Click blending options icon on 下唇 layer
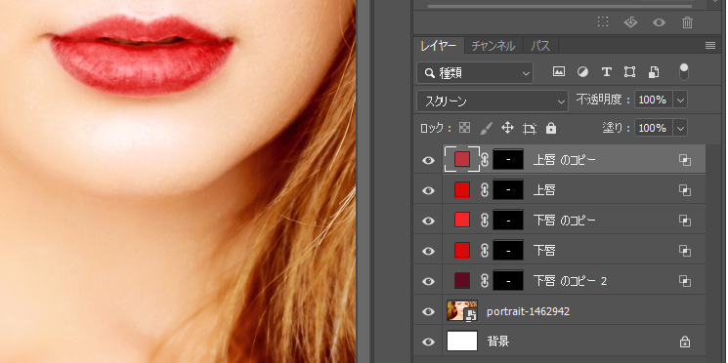This screenshot has width=728, height=363. (685, 251)
